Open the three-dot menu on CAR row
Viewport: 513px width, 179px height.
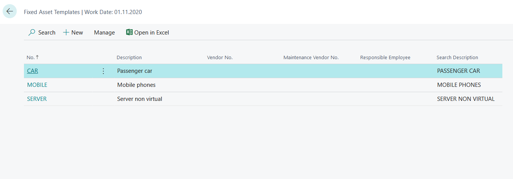(103, 71)
